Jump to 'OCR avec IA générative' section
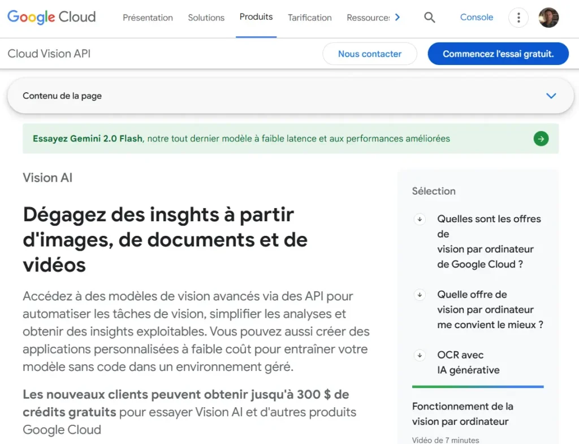The width and height of the screenshot is (579, 444). tap(468, 363)
